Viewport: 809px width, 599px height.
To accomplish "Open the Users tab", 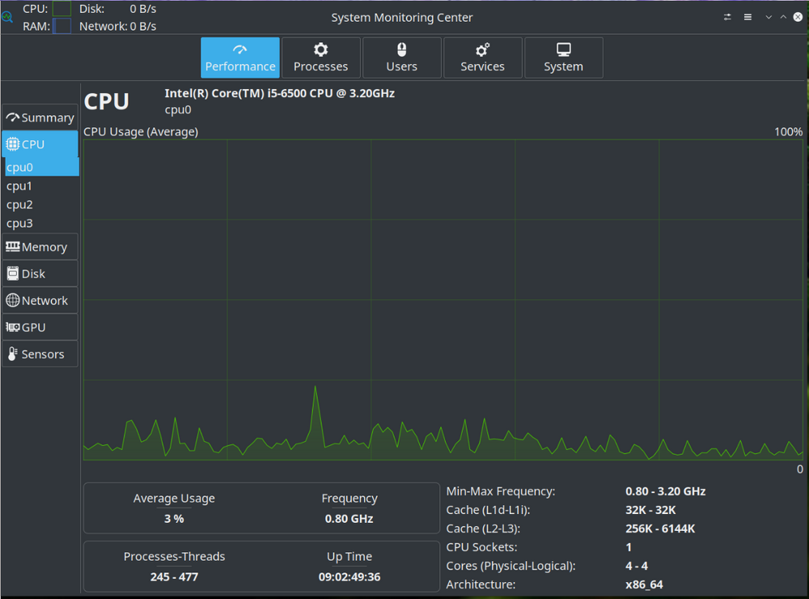I will point(402,57).
